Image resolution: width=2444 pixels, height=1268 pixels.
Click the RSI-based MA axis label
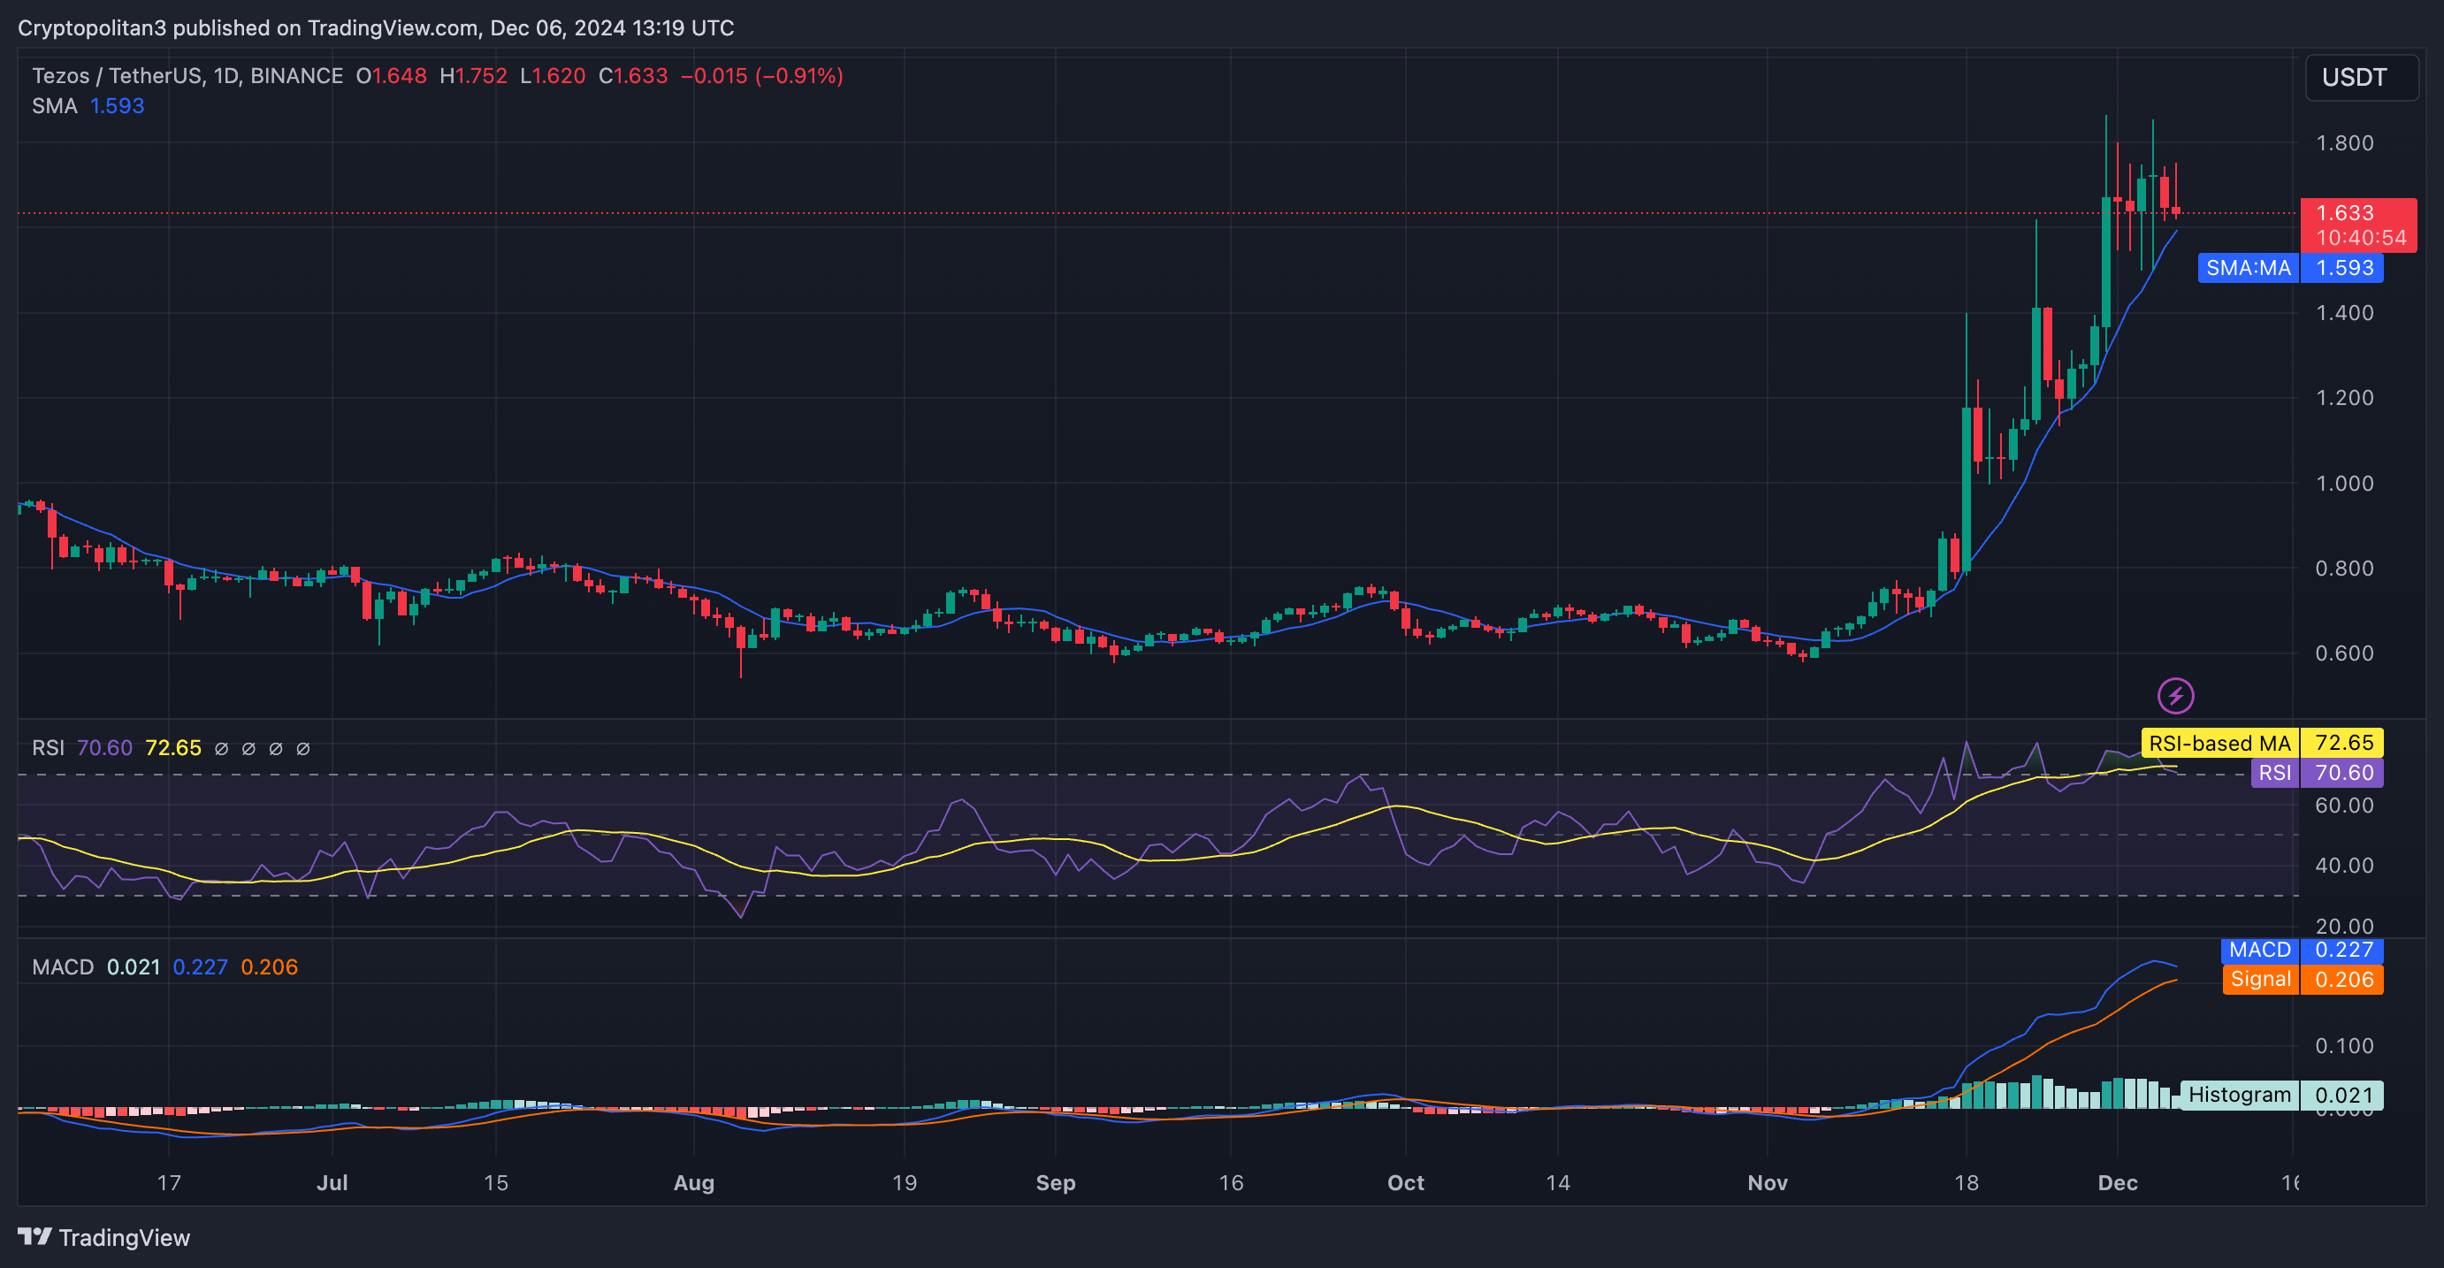(x=2262, y=743)
